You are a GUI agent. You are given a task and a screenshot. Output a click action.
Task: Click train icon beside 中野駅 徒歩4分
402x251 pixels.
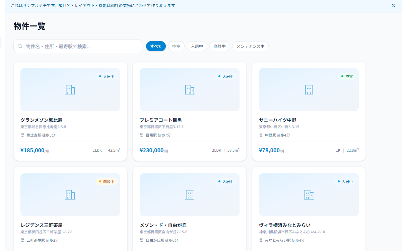click(x=261, y=135)
